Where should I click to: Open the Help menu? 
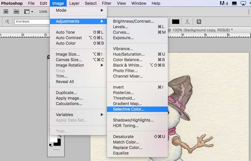(156, 3)
